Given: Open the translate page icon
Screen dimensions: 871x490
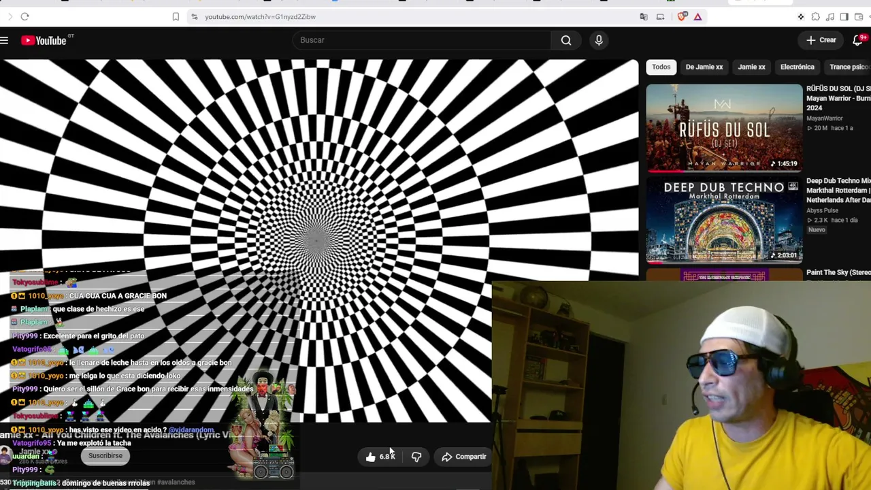Looking at the screenshot, I should click(644, 16).
